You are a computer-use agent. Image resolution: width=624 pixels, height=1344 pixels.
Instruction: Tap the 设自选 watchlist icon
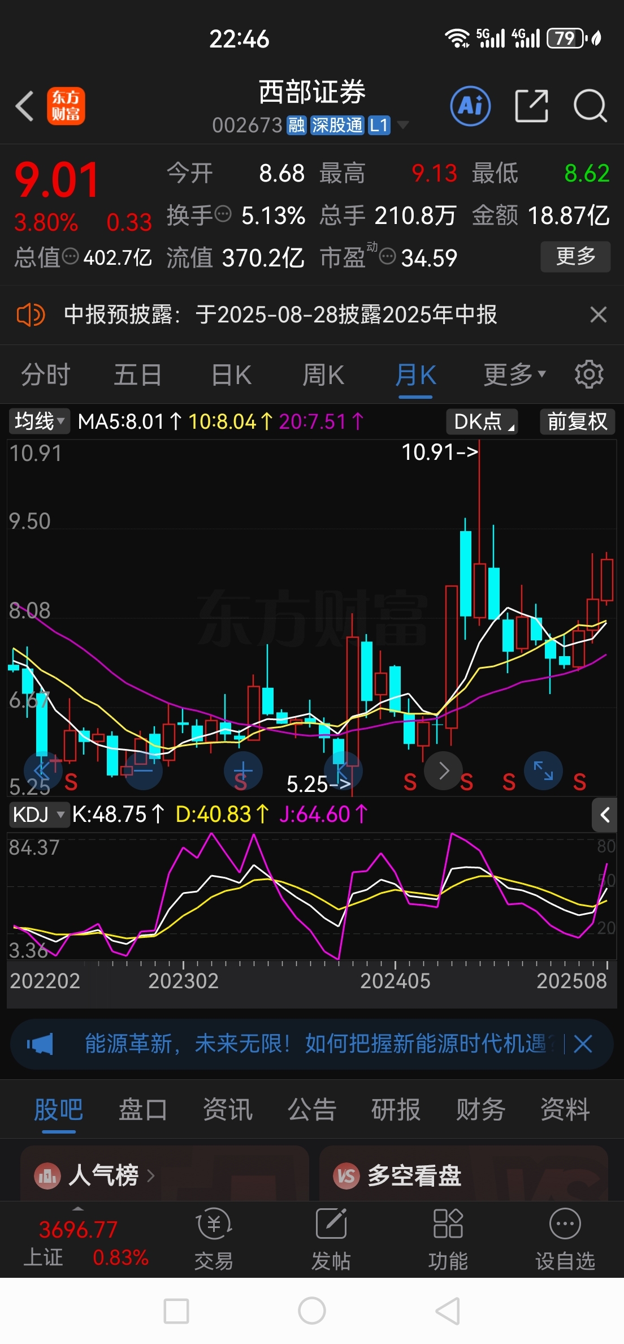[565, 1224]
